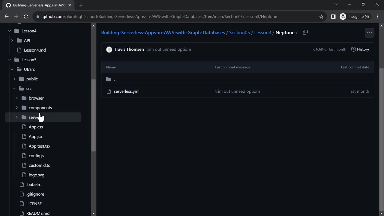Open .babelrc in the file tree
Screen dimensions: 384x216
(34, 184)
